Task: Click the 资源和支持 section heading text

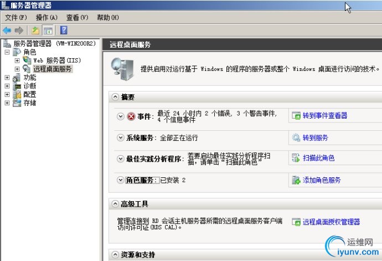Action: (x=138, y=255)
